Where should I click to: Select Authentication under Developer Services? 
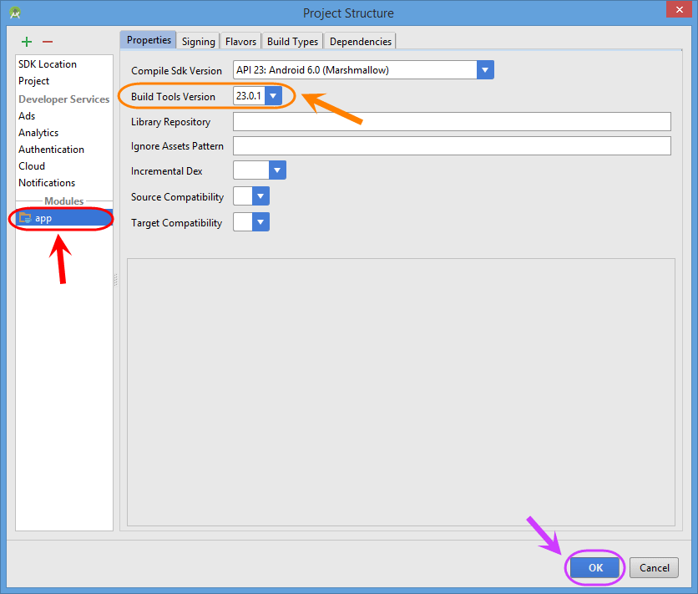coord(51,150)
